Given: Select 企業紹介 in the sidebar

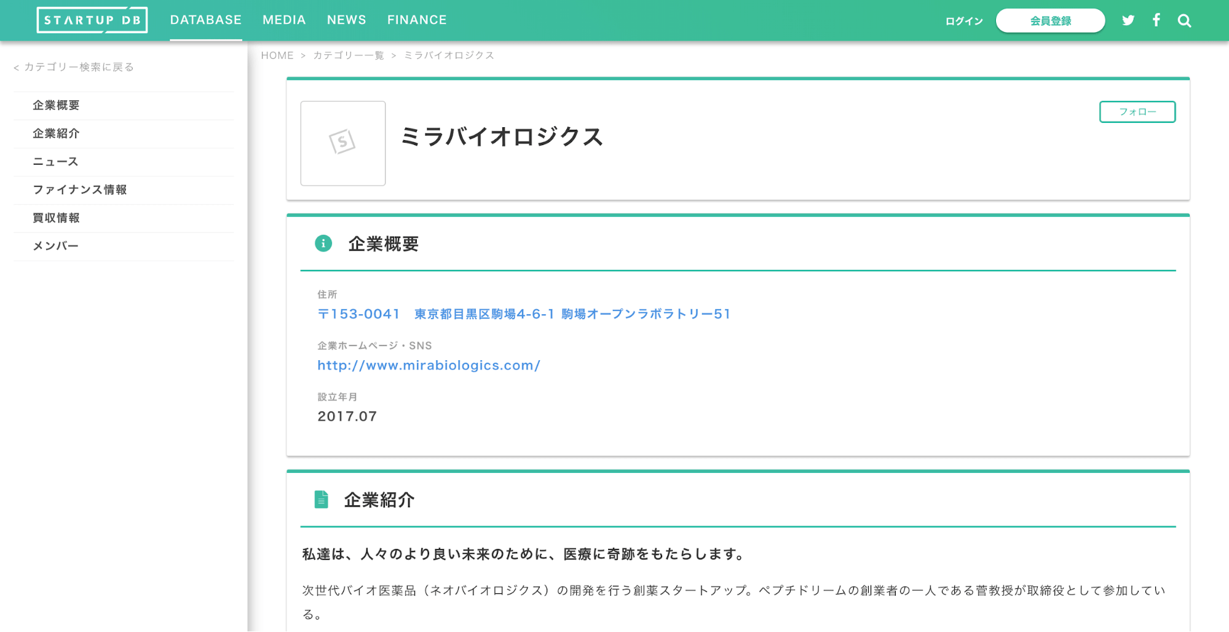Looking at the screenshot, I should [x=124, y=134].
